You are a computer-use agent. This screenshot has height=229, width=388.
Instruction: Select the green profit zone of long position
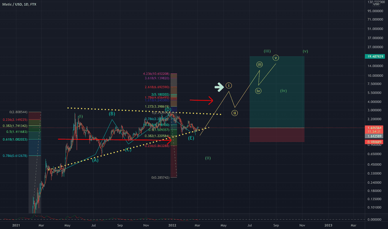pyautogui.click(x=277, y=92)
